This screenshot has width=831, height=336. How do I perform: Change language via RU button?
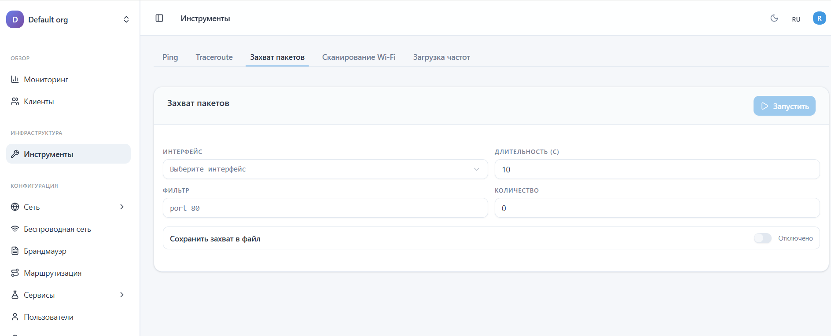[796, 19]
